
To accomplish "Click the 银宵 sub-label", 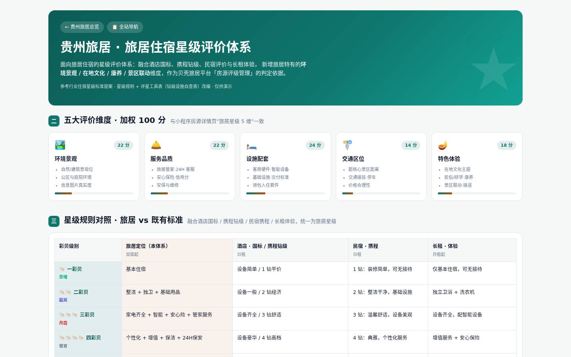I will [63, 346].
